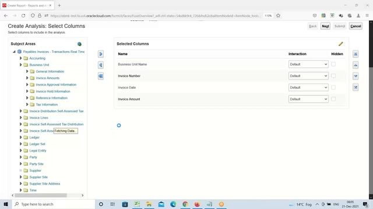Open Interaction dropdown for Invoice Date

click(x=308, y=88)
